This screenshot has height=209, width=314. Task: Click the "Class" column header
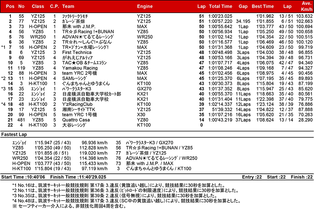38,6
